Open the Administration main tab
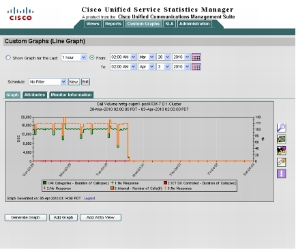 click(194, 24)
